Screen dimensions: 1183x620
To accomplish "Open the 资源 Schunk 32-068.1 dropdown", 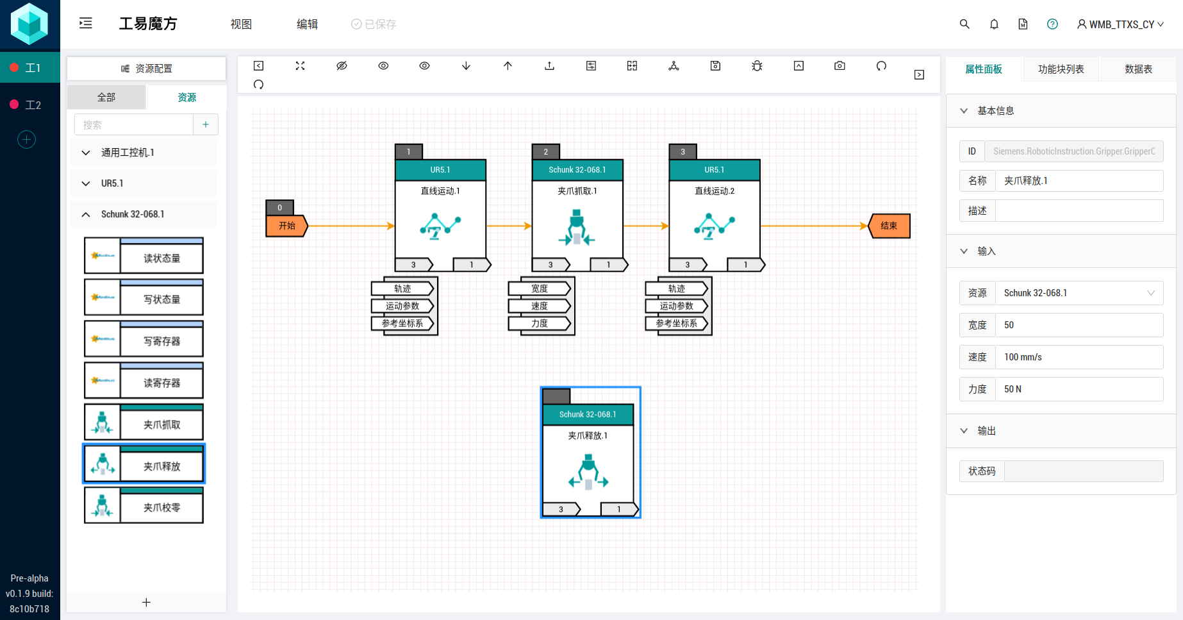I will (x=1079, y=293).
